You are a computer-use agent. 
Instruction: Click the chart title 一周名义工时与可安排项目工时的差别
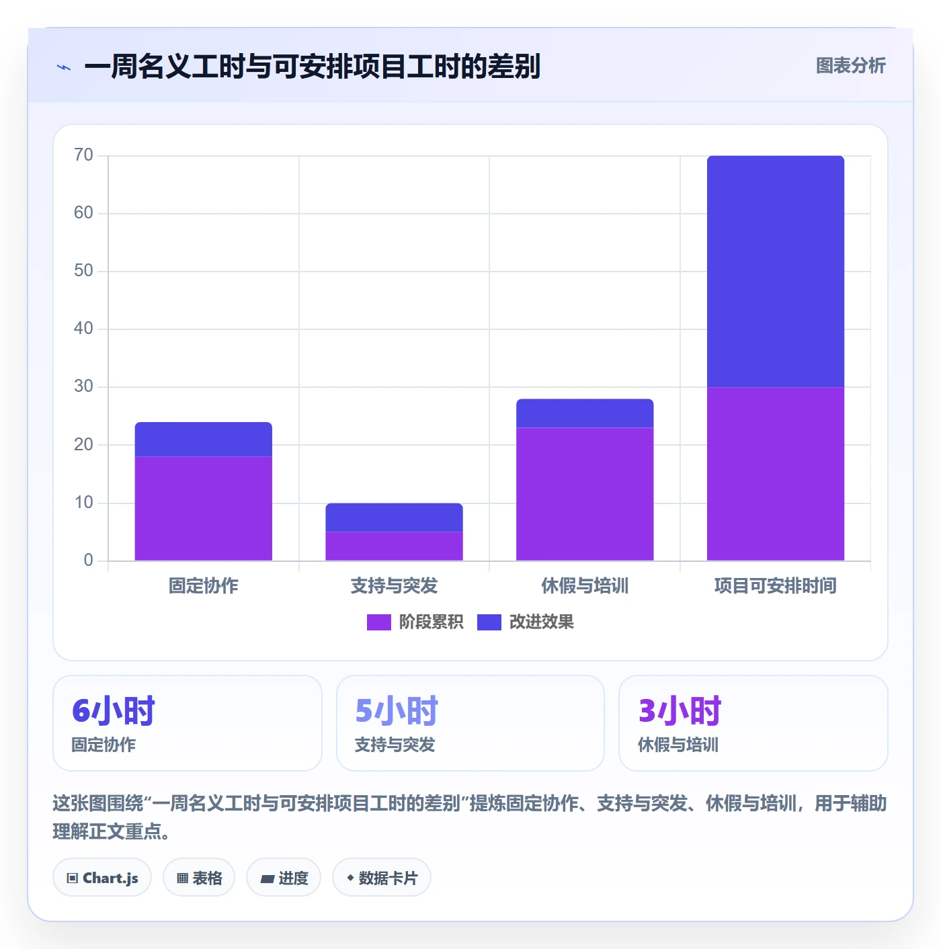click(313, 67)
